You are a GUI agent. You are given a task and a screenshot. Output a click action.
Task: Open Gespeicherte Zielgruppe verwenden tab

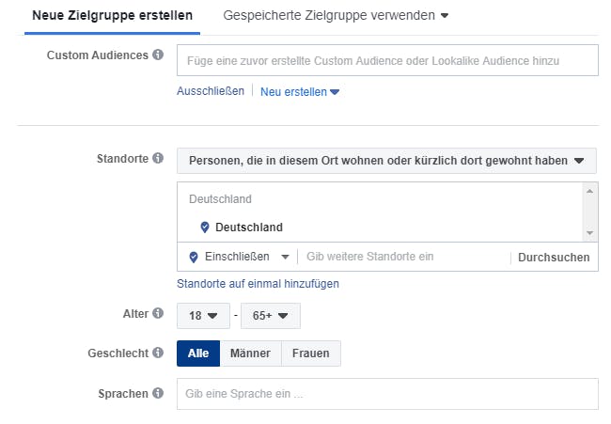point(336,16)
